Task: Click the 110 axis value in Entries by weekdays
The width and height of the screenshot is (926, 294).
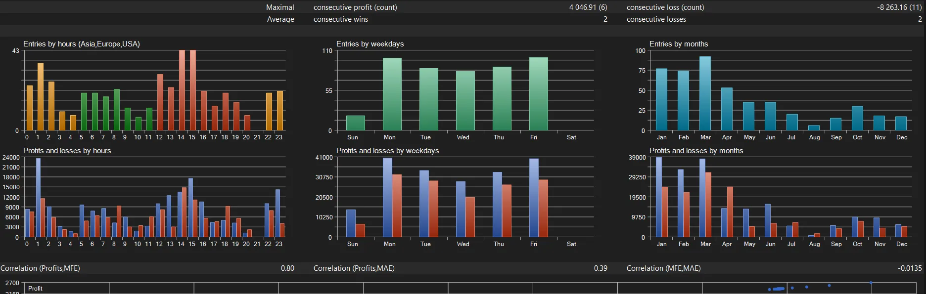Action: coord(327,51)
